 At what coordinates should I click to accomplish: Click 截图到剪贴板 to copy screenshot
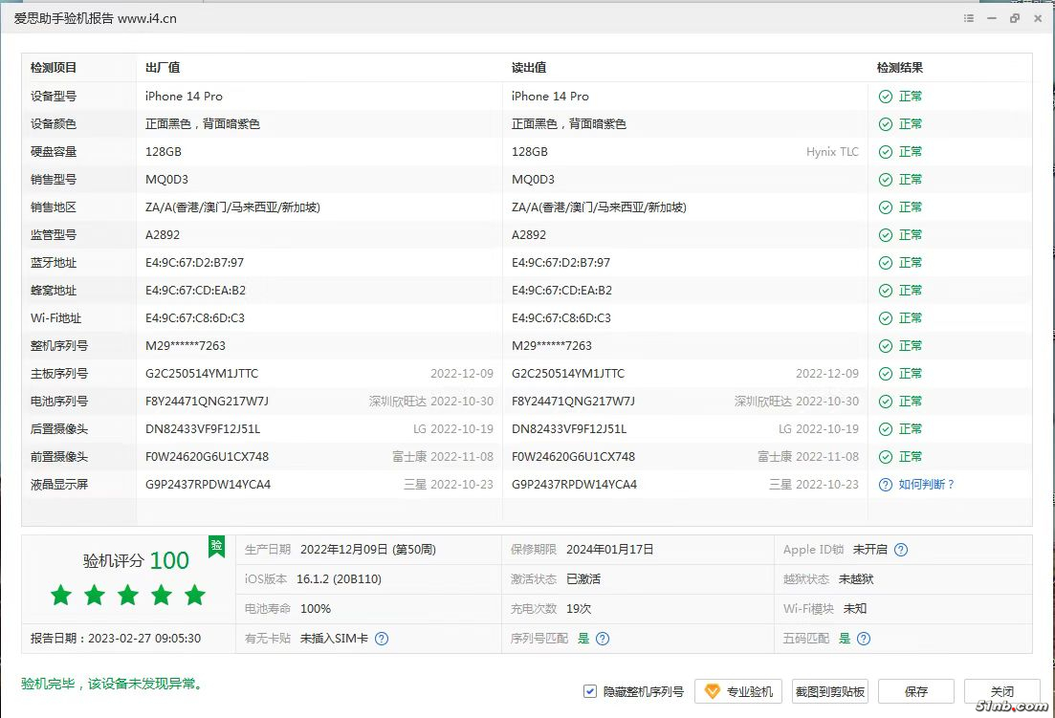pyautogui.click(x=829, y=691)
